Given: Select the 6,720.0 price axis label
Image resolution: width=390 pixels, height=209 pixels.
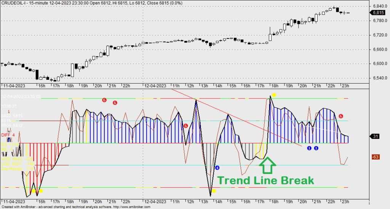Looking at the screenshot, I should [x=380, y=35].
